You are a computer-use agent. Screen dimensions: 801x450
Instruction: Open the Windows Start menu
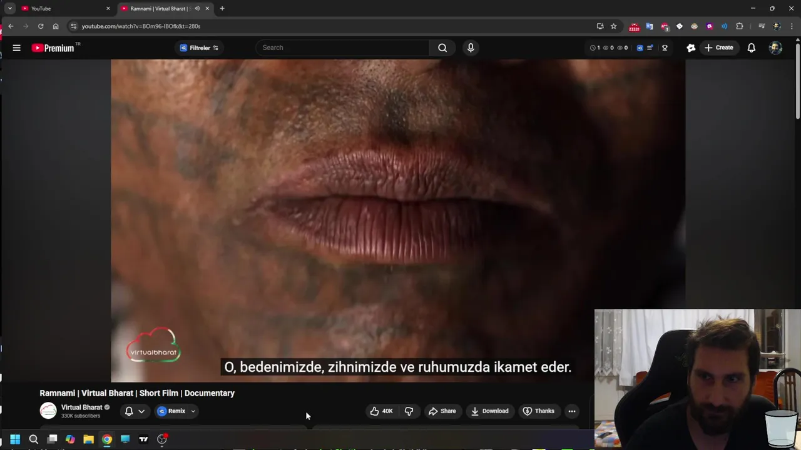(x=15, y=439)
